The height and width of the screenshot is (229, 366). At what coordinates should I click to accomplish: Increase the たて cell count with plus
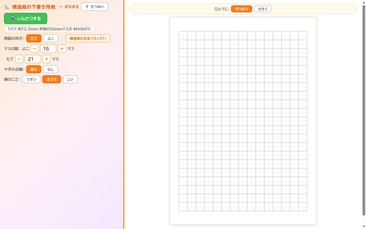tap(46, 59)
